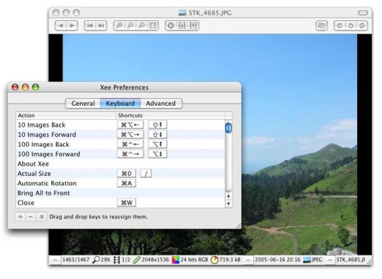Image resolution: width=382 pixels, height=279 pixels.
Task: Click the rotate clockwise toolbar icon
Action: (339, 25)
